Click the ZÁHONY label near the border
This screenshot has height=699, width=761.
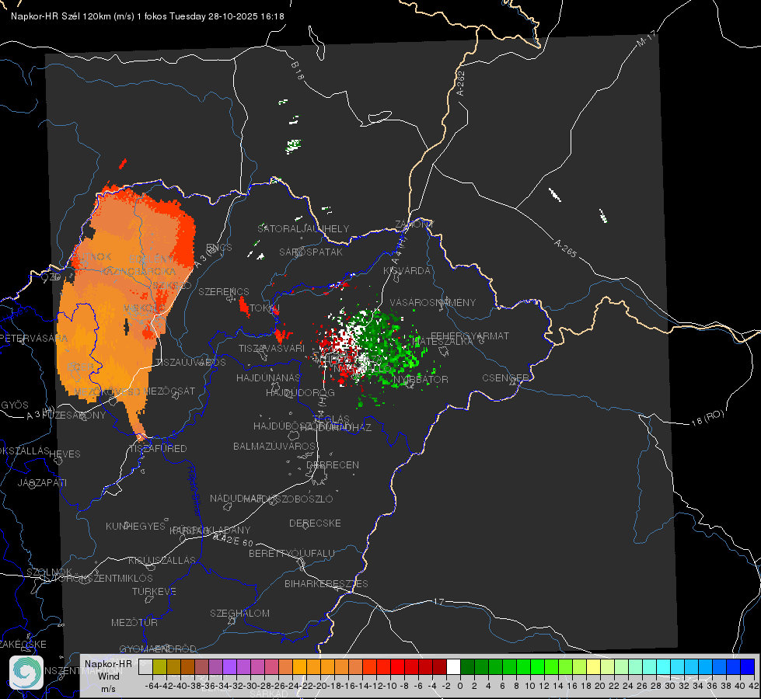pyautogui.click(x=414, y=224)
